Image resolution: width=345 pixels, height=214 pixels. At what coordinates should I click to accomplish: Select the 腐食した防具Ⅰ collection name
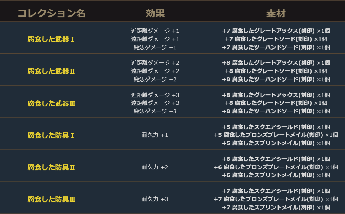[51, 135]
